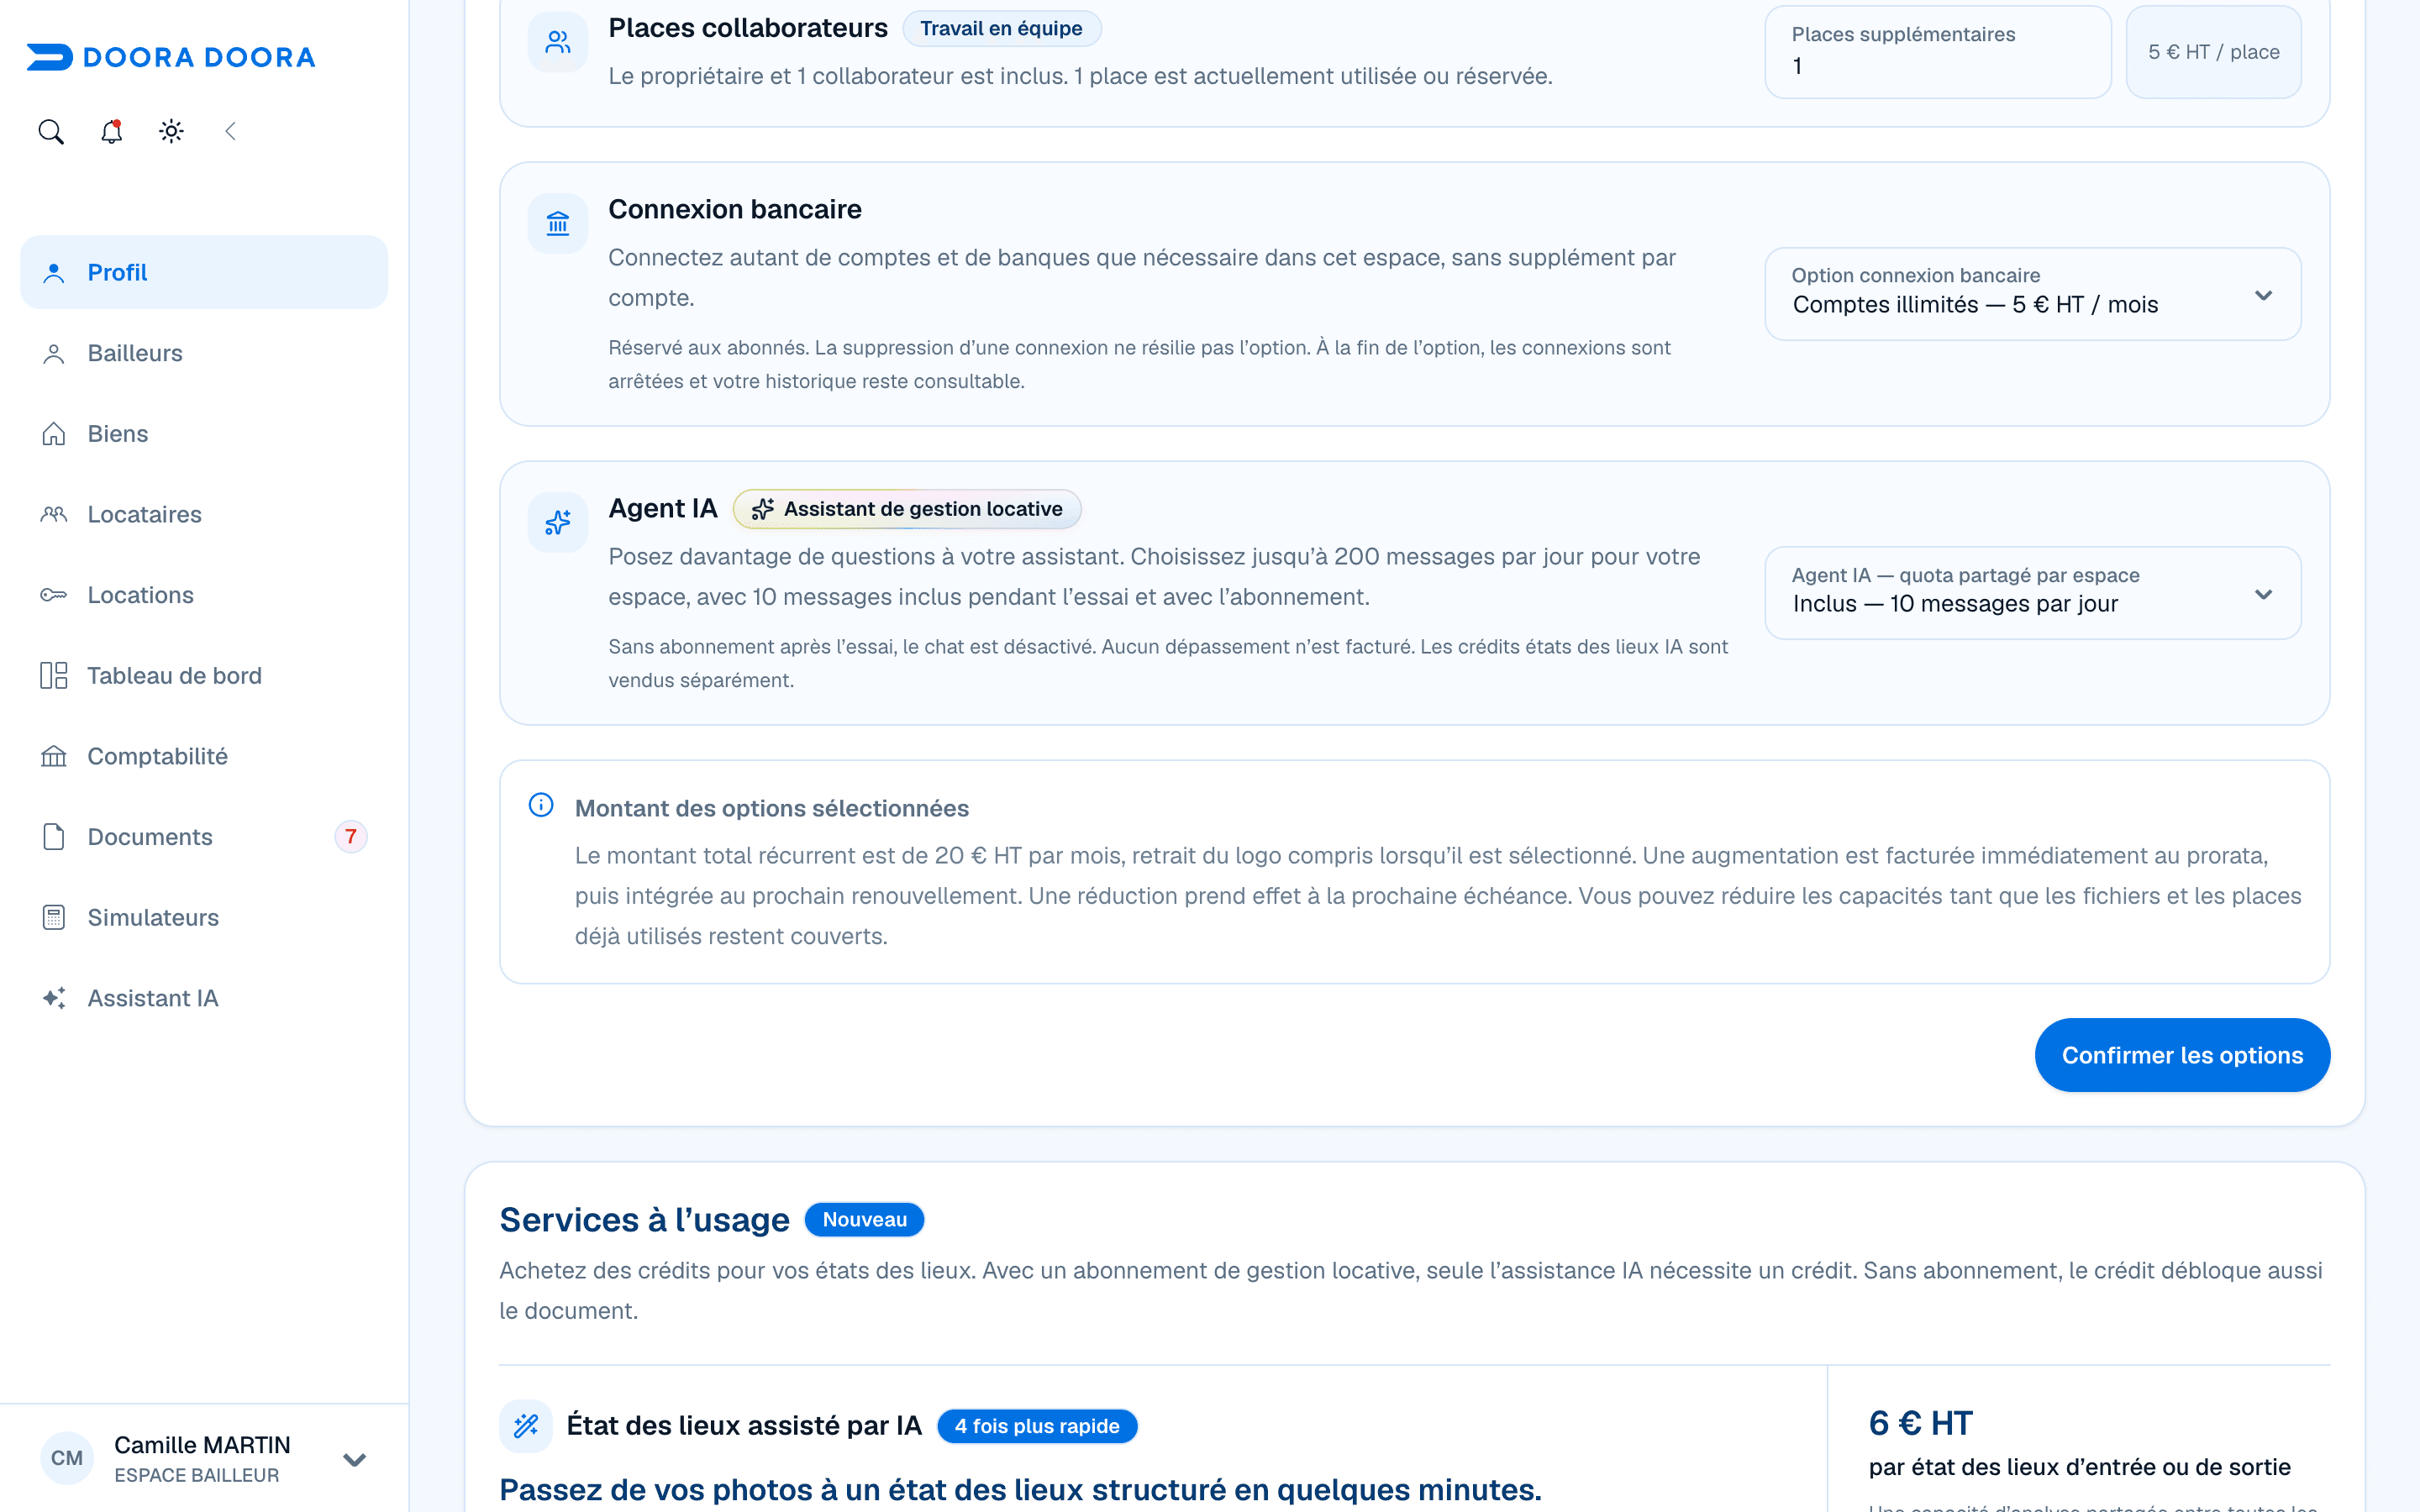This screenshot has width=2420, height=1512.
Task: Click the Nouveau badge
Action: [864, 1220]
